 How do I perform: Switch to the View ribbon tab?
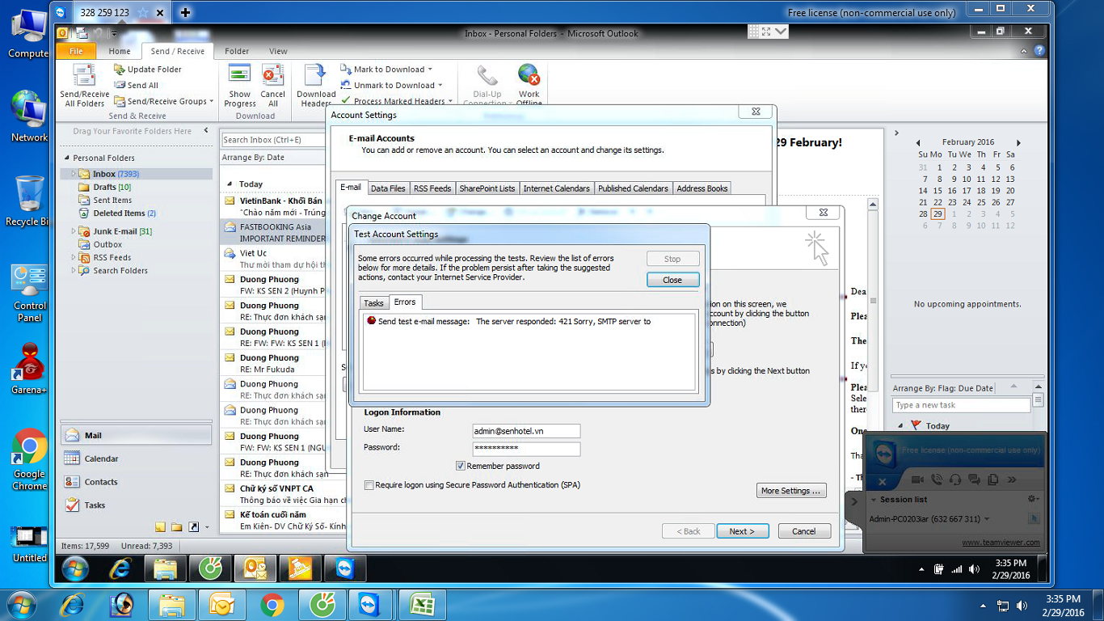(x=278, y=51)
